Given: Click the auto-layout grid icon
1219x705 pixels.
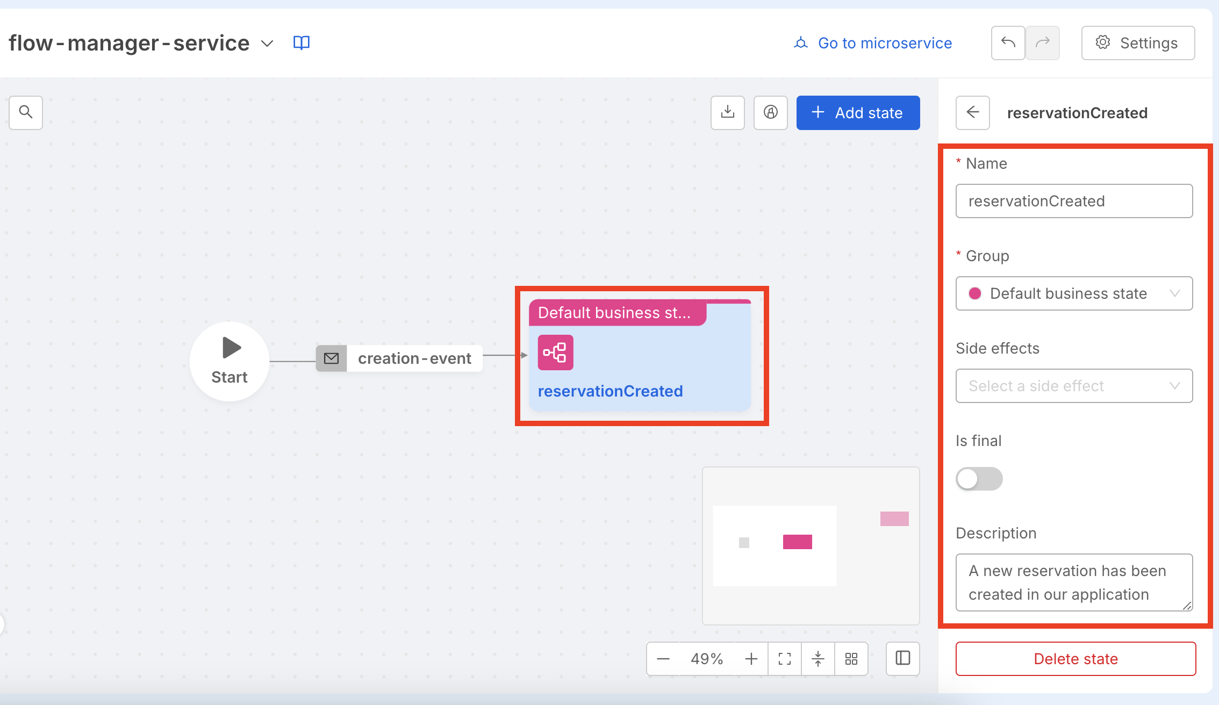Looking at the screenshot, I should [x=851, y=659].
